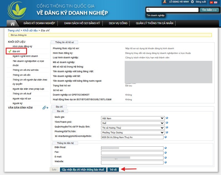Image resolution: width=221 pixels, height=175 pixels.
Task: Open the Dịch vụ công menu
Action: 118,23
